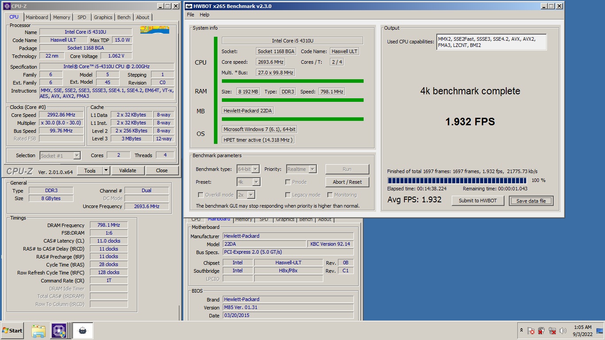Click the CPU-Z Tools button
The width and height of the screenshot is (605, 340).
(x=90, y=170)
